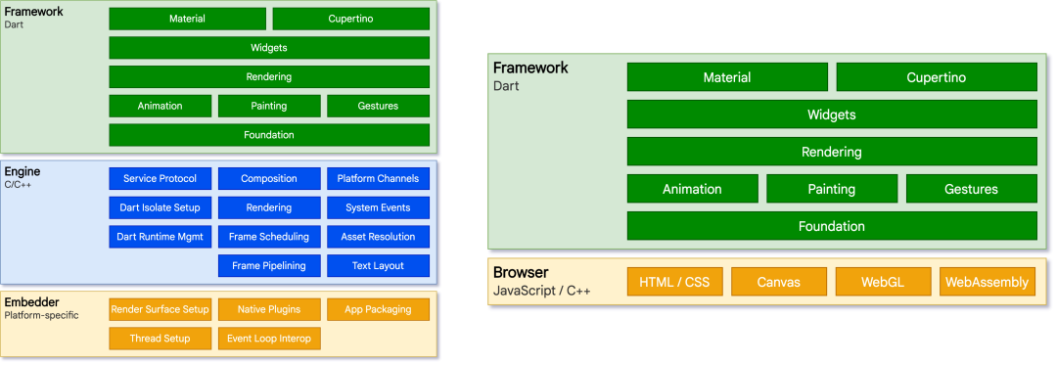Select the Canvas block

click(779, 282)
